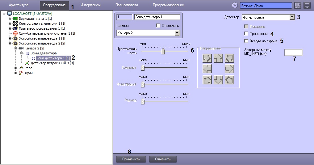Click the red icon of Служба перезагрузки системы 1

[x=15, y=33]
